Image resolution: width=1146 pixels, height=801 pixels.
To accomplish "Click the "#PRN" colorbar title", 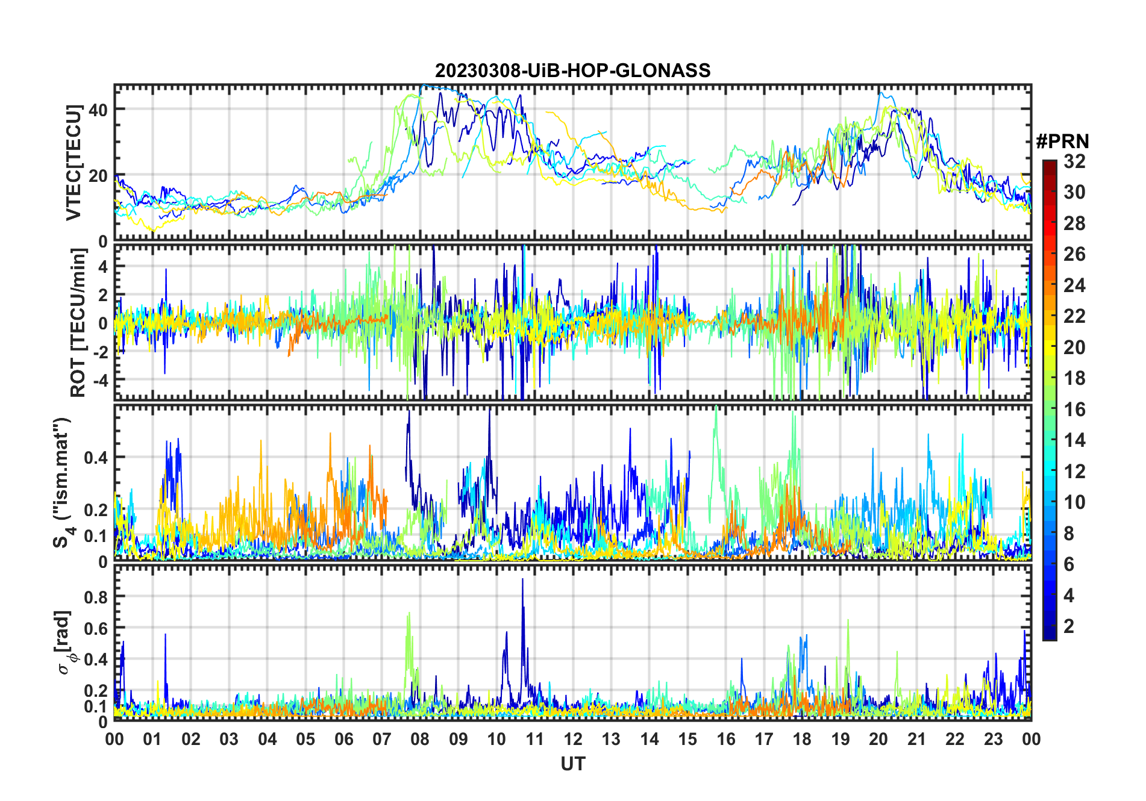I will pos(1062,142).
